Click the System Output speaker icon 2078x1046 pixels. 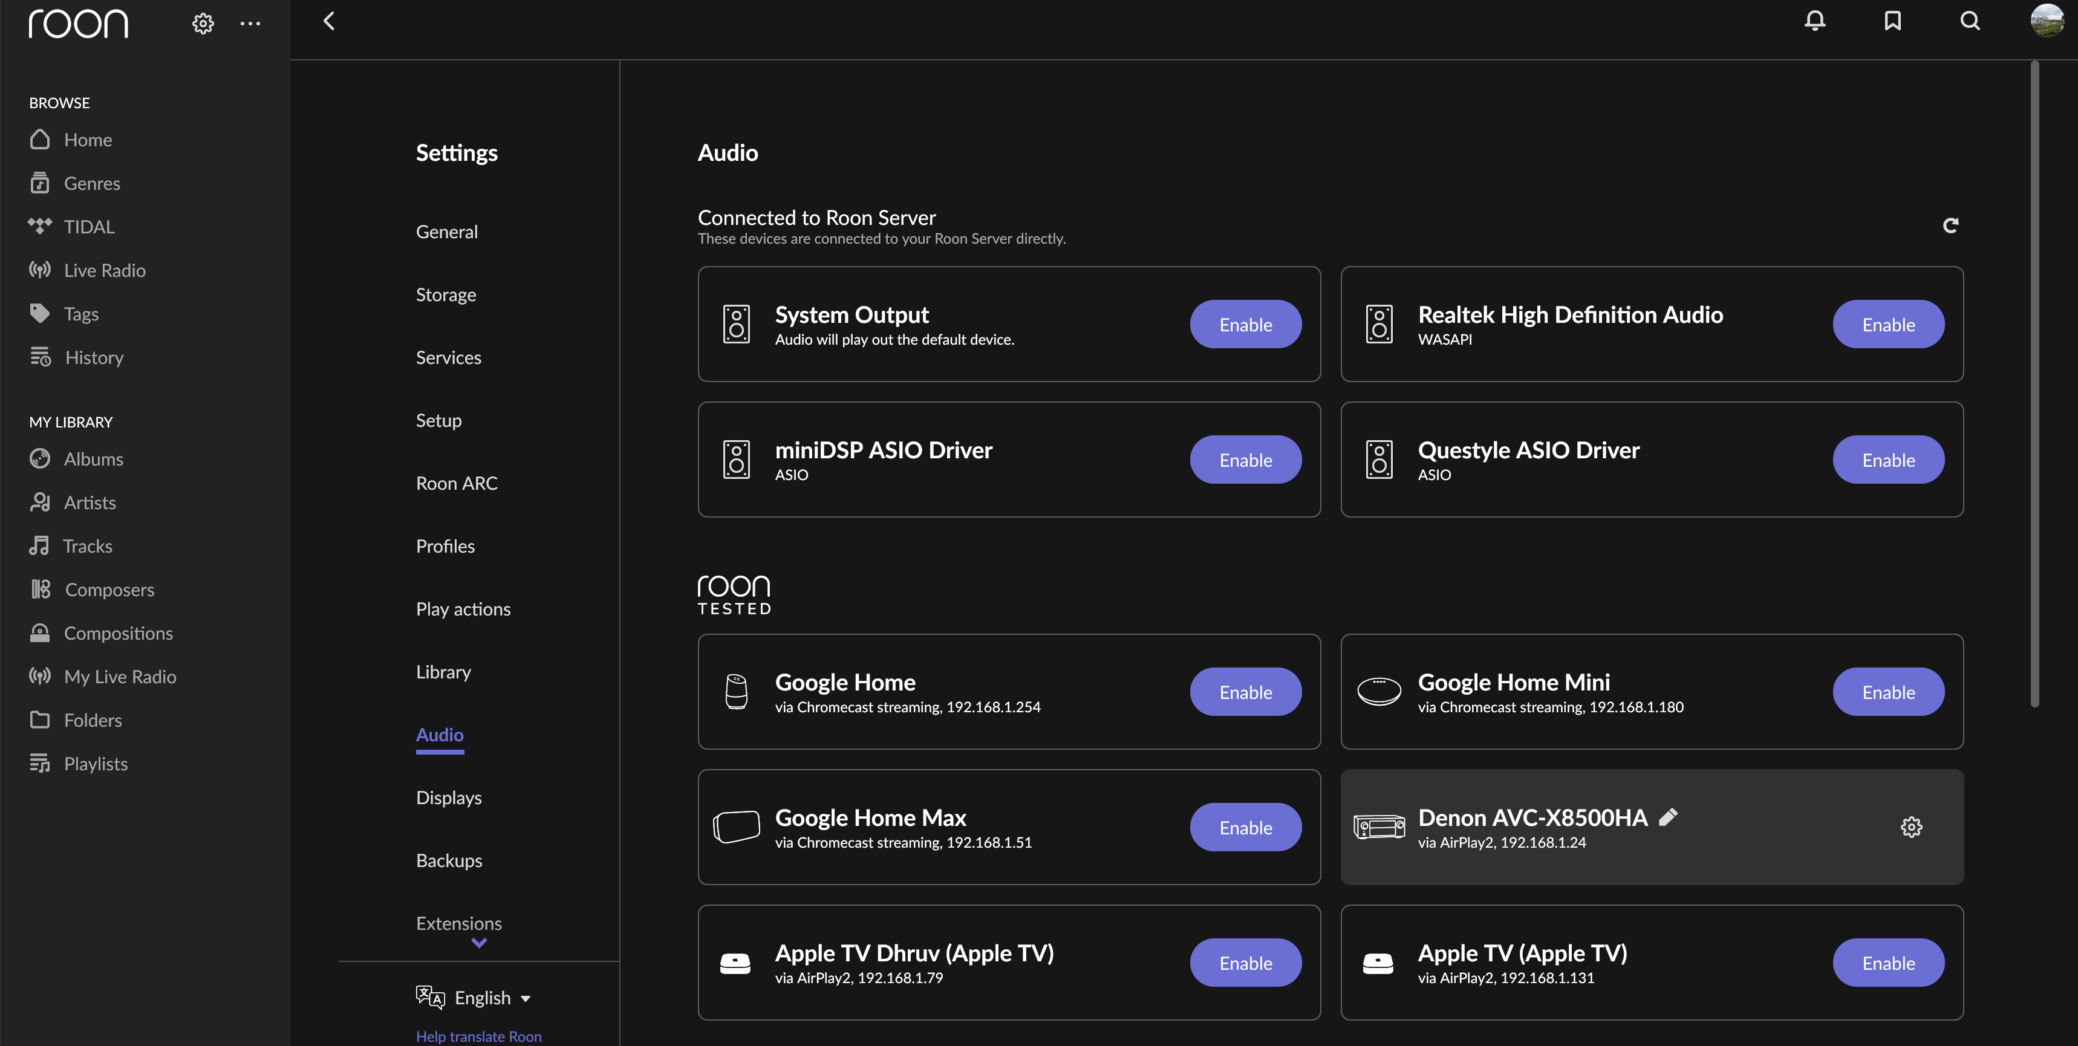[735, 324]
